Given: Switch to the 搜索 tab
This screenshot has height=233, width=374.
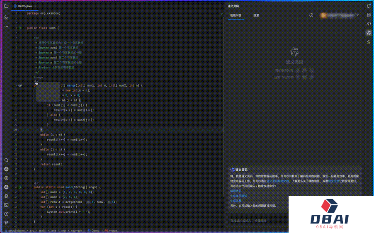Looking at the screenshot, I should tap(256, 15).
